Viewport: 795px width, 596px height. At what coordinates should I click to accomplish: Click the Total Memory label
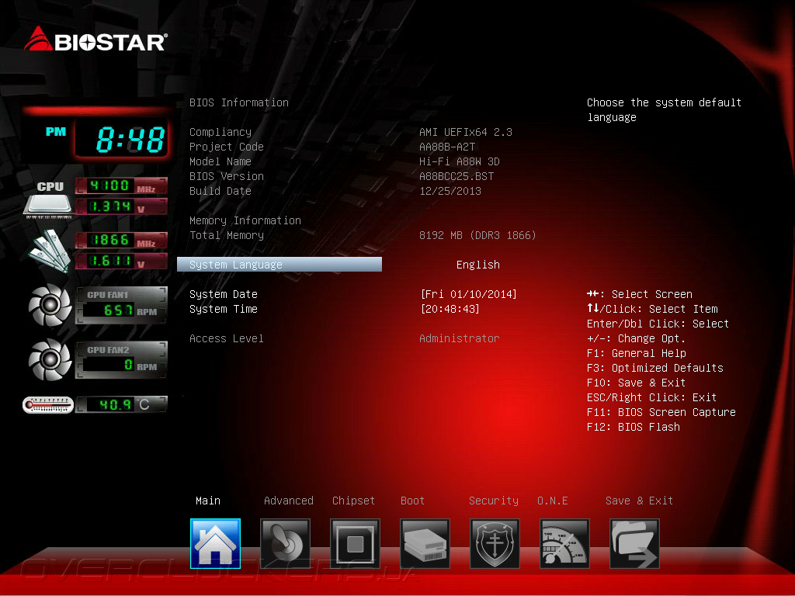click(226, 235)
